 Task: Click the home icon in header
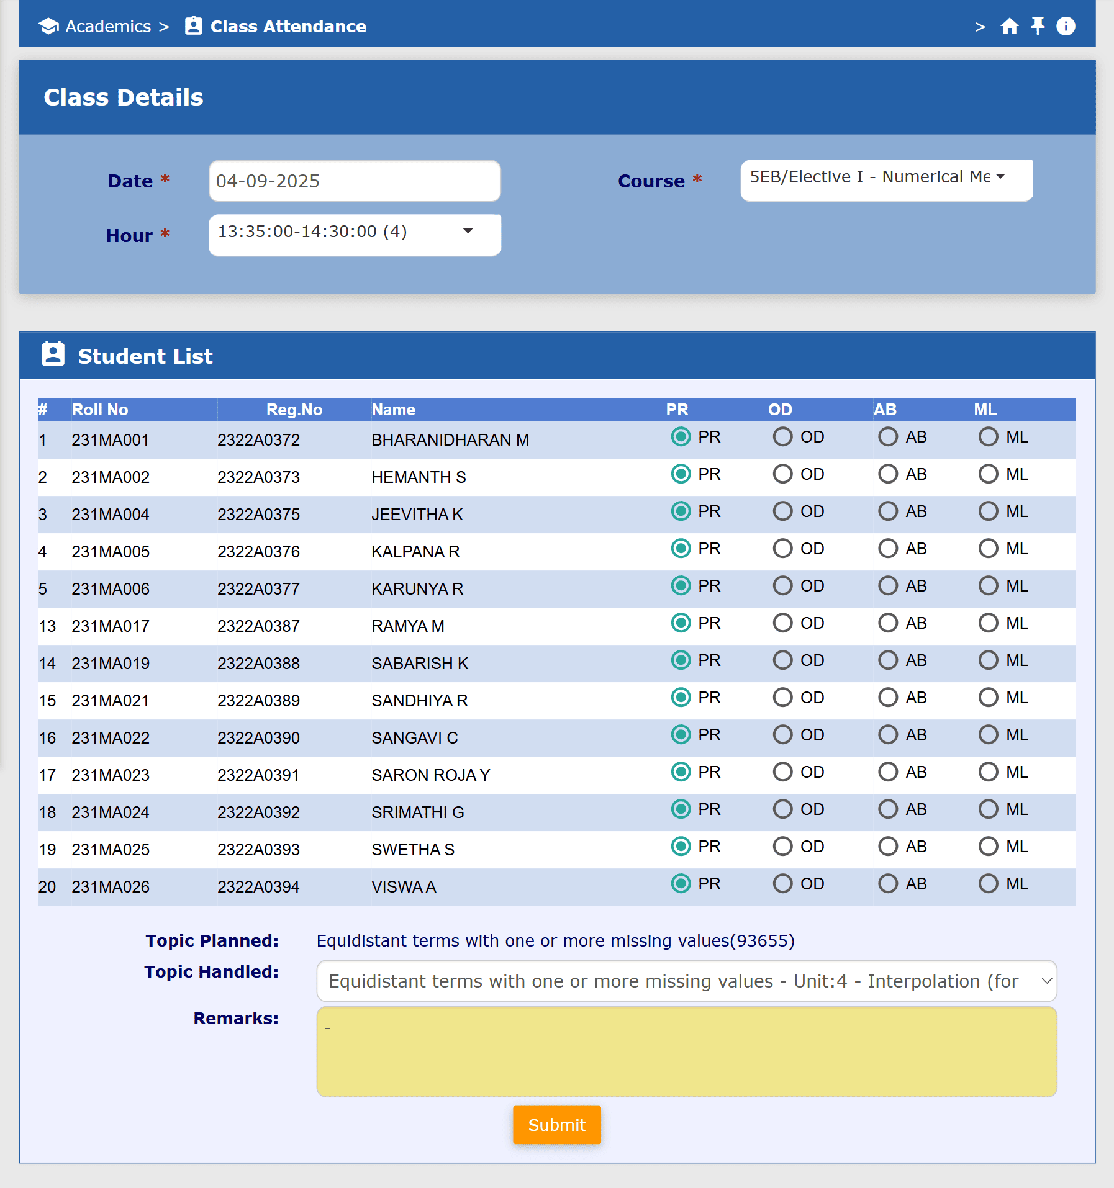[x=1009, y=26]
